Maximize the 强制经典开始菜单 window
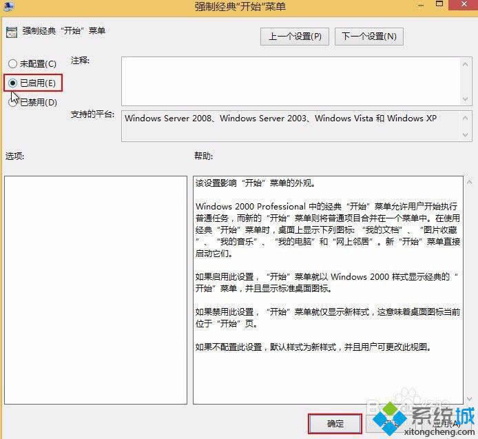 tap(439, 4)
